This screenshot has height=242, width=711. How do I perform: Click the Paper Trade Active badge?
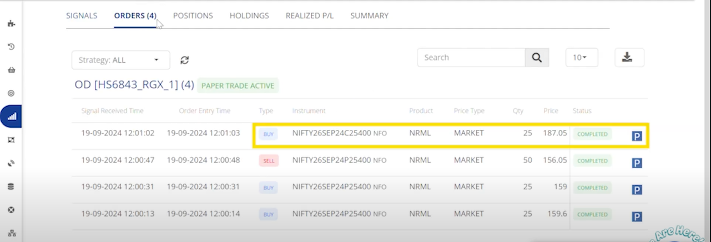point(238,85)
